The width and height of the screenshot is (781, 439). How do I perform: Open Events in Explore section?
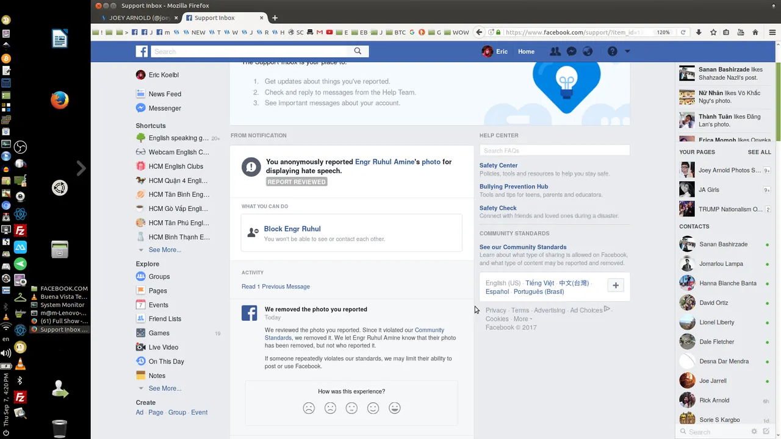159,305
